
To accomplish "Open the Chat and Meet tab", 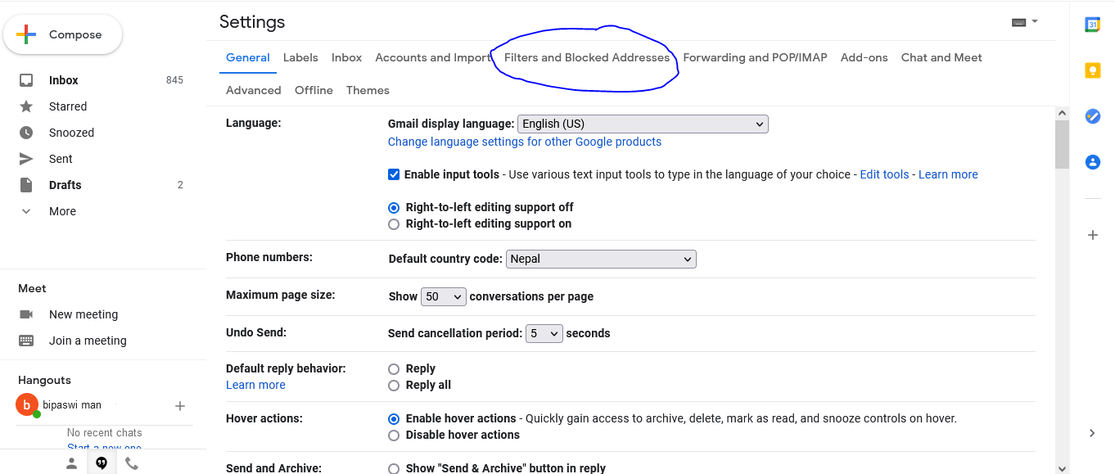I will (941, 57).
